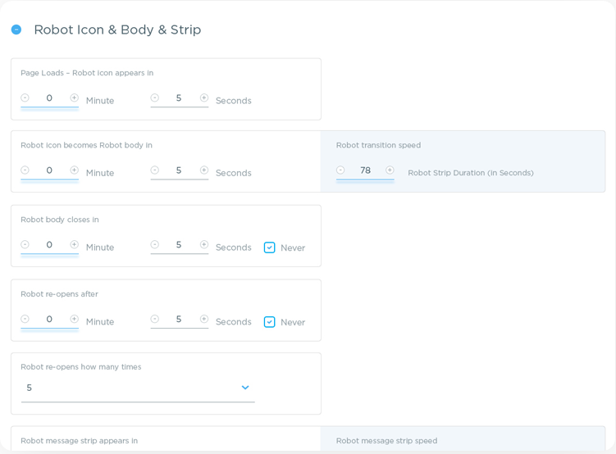
Task: Decrease Robot re-opens after minute value
Action: [25, 319]
